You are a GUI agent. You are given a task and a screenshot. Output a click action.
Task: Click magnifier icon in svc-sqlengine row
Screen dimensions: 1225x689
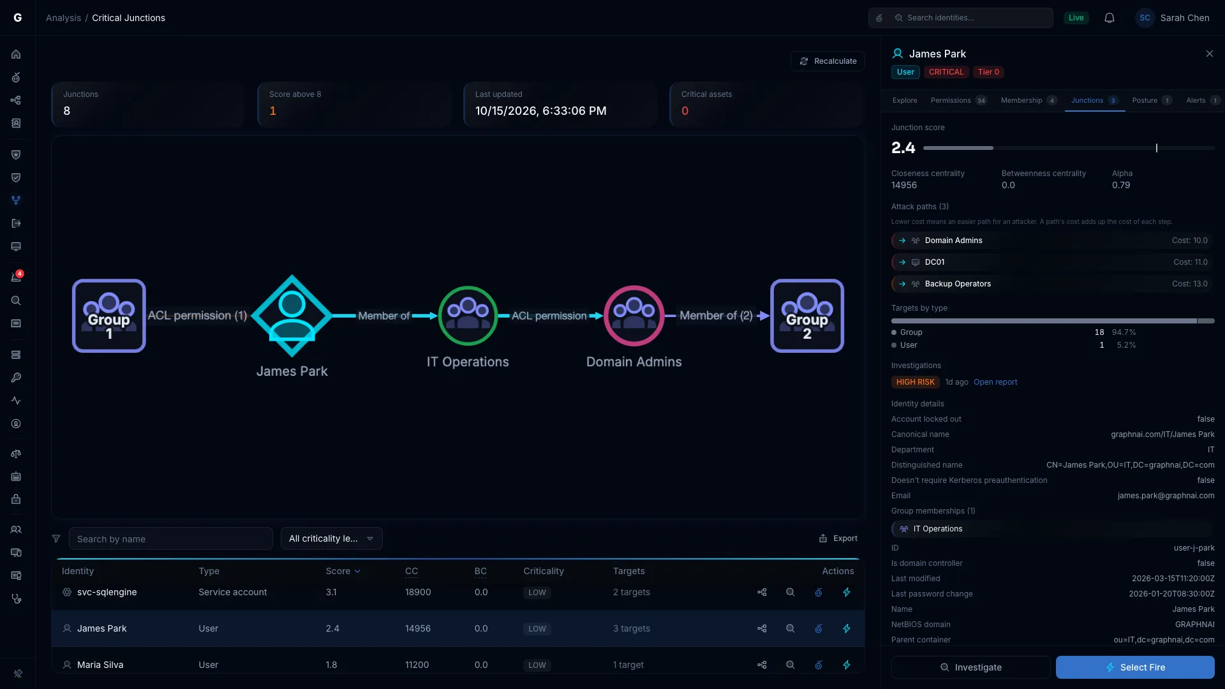(790, 592)
